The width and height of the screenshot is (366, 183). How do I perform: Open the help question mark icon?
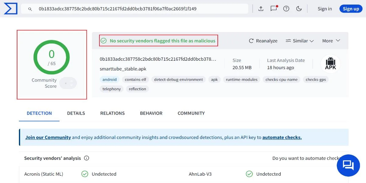click(x=286, y=9)
